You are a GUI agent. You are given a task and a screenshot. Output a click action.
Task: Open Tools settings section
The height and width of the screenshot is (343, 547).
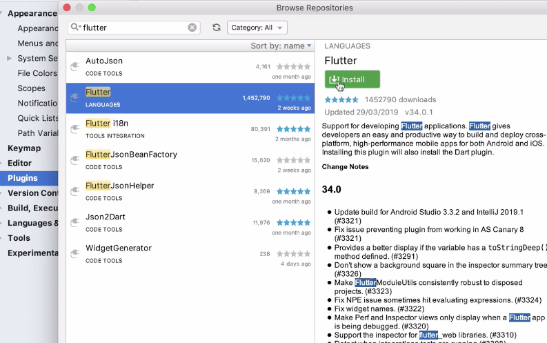19,238
